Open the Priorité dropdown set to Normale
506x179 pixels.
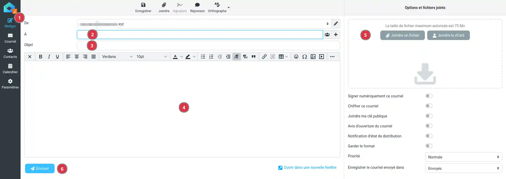tap(464, 157)
